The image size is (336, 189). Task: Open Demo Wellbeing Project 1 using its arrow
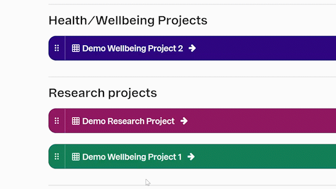pos(191,156)
